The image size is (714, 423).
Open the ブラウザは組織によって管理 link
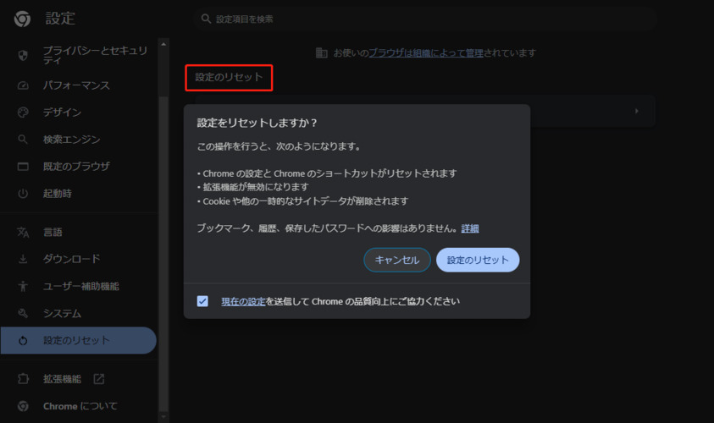pyautogui.click(x=426, y=53)
